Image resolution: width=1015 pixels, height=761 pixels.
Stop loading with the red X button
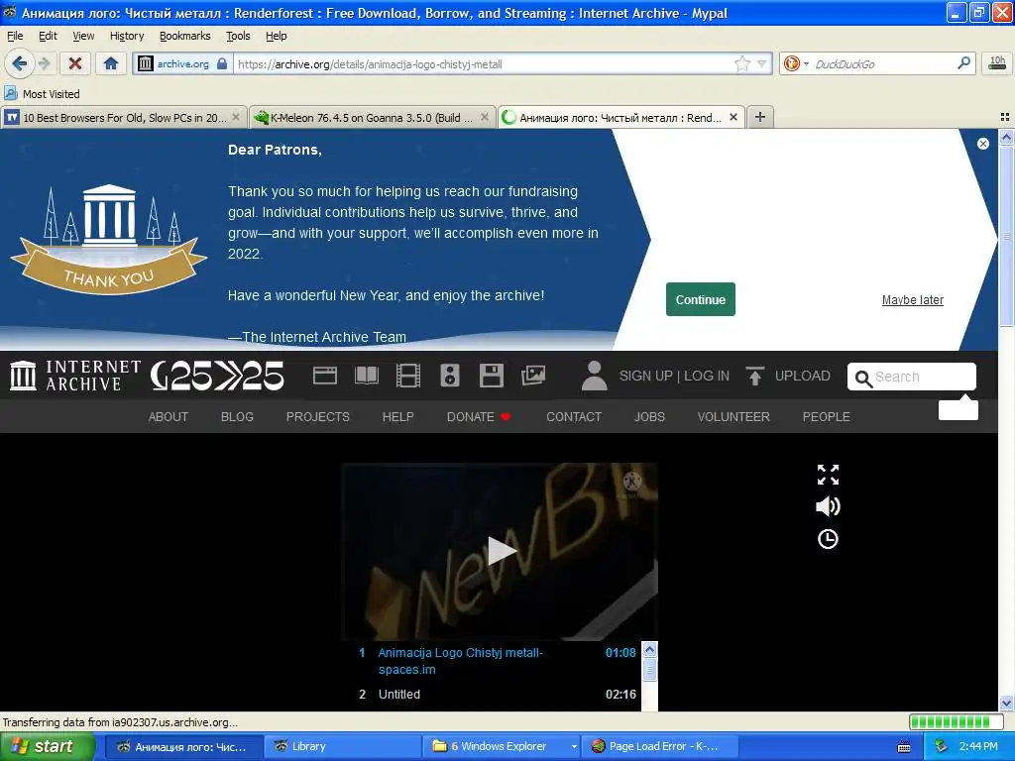click(75, 63)
